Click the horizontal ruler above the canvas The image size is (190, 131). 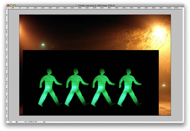point(95,8)
